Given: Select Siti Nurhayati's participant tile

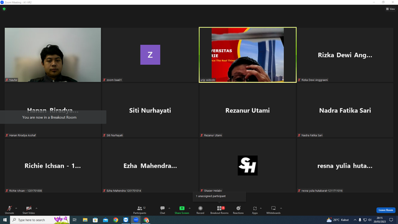Looking at the screenshot, I should (x=150, y=110).
